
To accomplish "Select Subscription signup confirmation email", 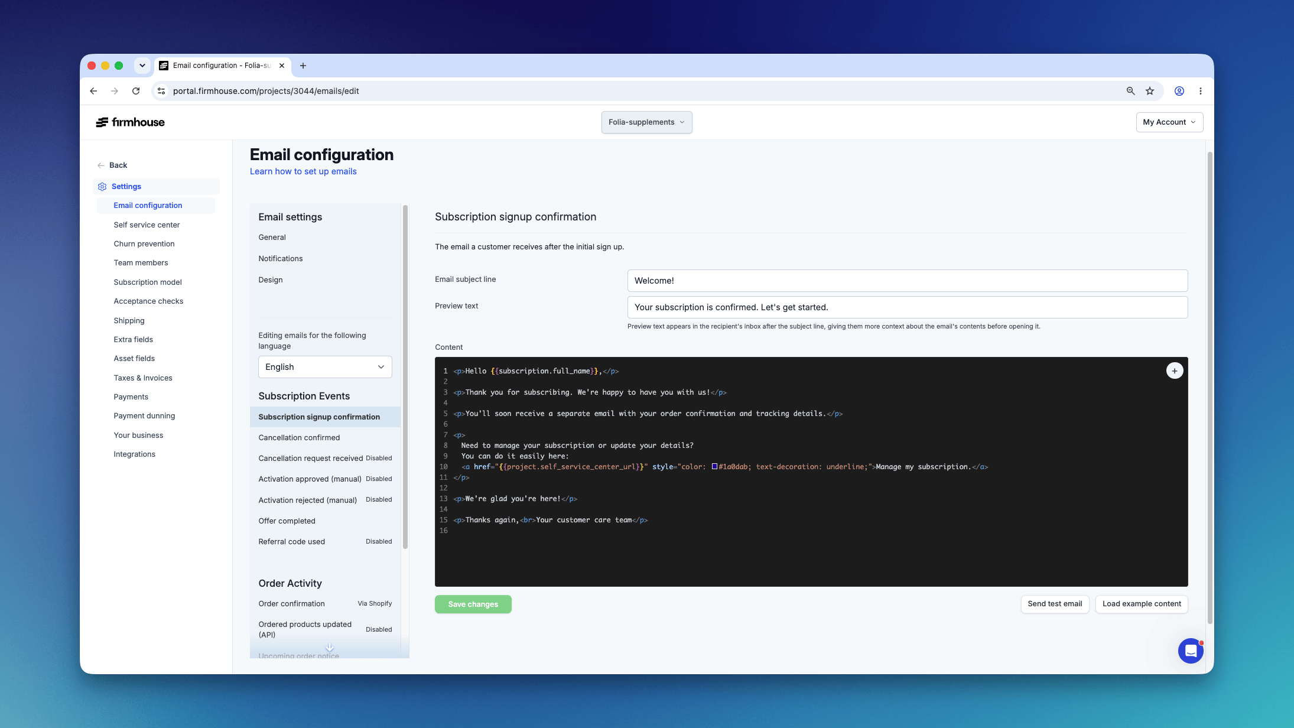I will click(x=325, y=417).
